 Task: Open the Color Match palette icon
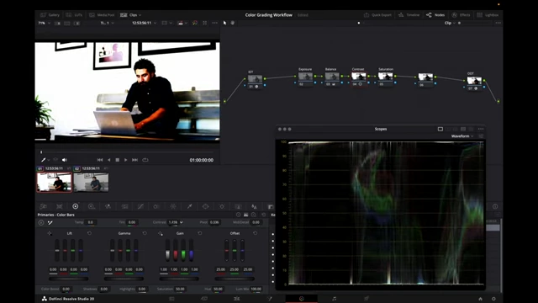60,206
